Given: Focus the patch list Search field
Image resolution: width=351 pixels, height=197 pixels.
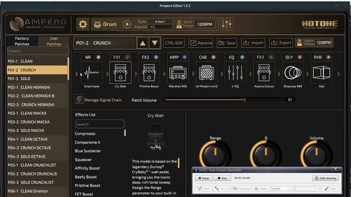Looking at the screenshot, I should pos(38,51).
